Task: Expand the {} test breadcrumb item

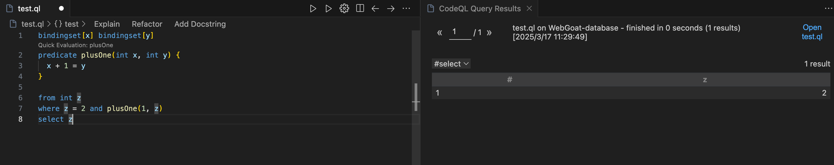Action: click(66, 24)
